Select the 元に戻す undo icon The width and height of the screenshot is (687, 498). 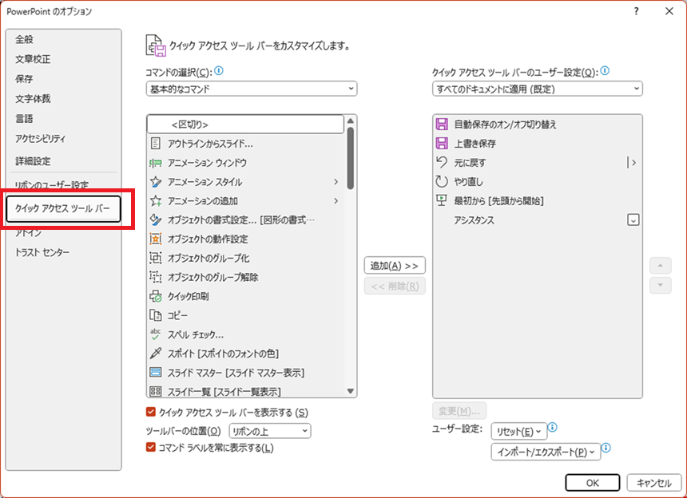pos(442,163)
